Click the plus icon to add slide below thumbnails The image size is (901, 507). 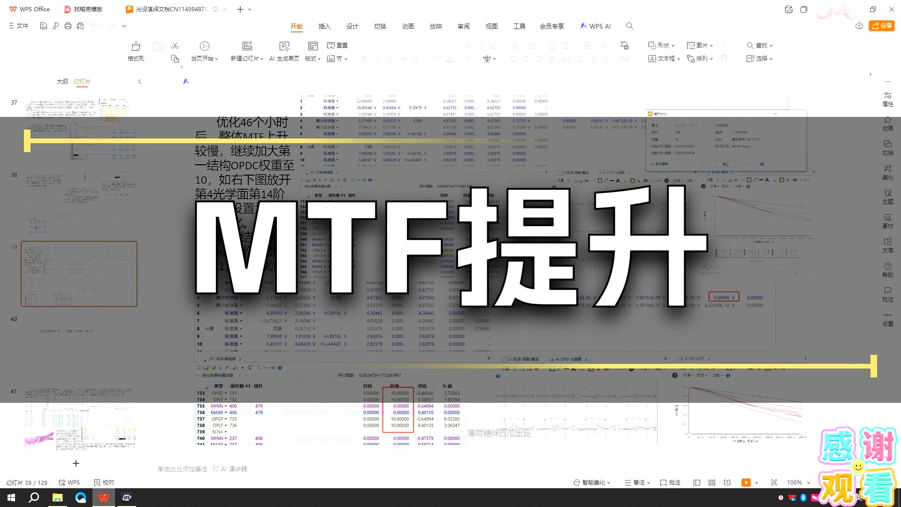[x=76, y=463]
